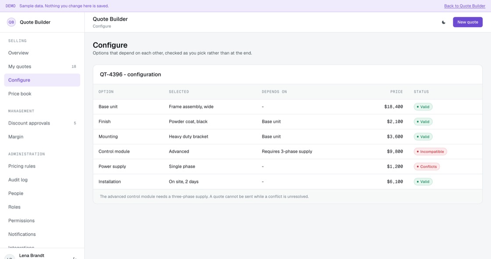Viewport: 491px width, 259px height.
Task: Open My quotes in the sidebar
Action: pos(42,67)
